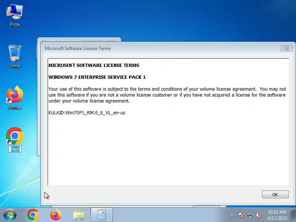This screenshot has height=222, width=296.
Task: Close the Microsoft Software License Terms dialog
Action: [286, 48]
